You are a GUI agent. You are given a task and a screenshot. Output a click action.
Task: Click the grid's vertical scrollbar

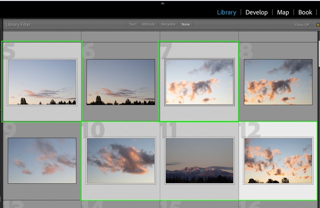pos(319,53)
